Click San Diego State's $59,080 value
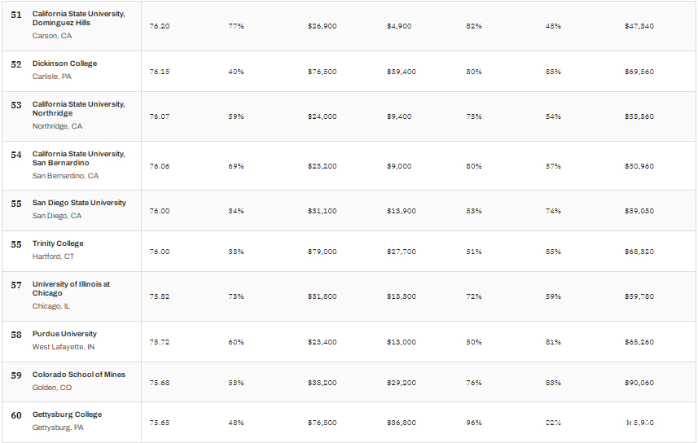The height and width of the screenshot is (443, 698). coord(639,211)
